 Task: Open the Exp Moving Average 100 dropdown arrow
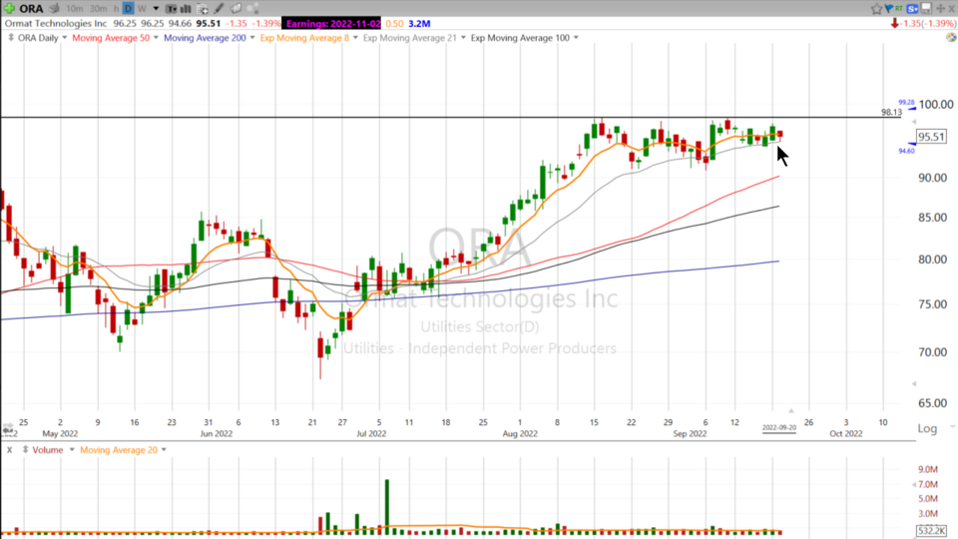click(x=576, y=38)
